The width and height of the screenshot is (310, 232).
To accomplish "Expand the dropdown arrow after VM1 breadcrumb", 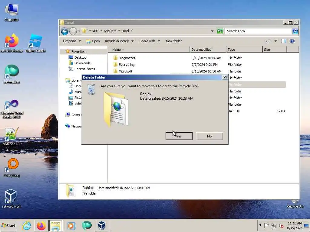I will point(101,31).
